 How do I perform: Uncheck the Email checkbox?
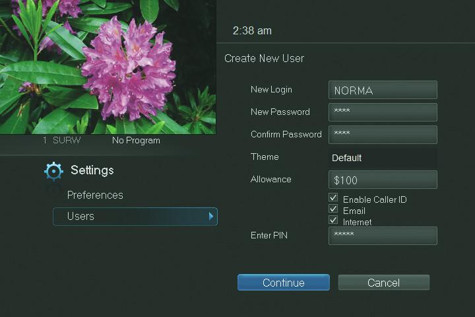click(334, 209)
